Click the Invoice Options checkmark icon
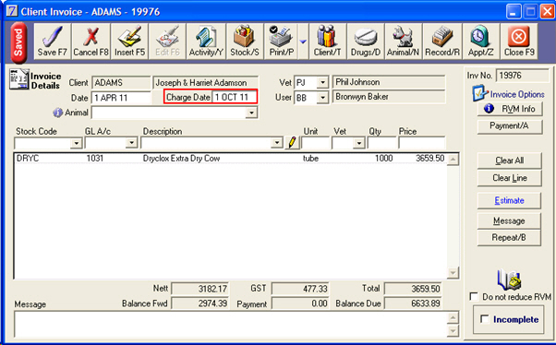 479,93
